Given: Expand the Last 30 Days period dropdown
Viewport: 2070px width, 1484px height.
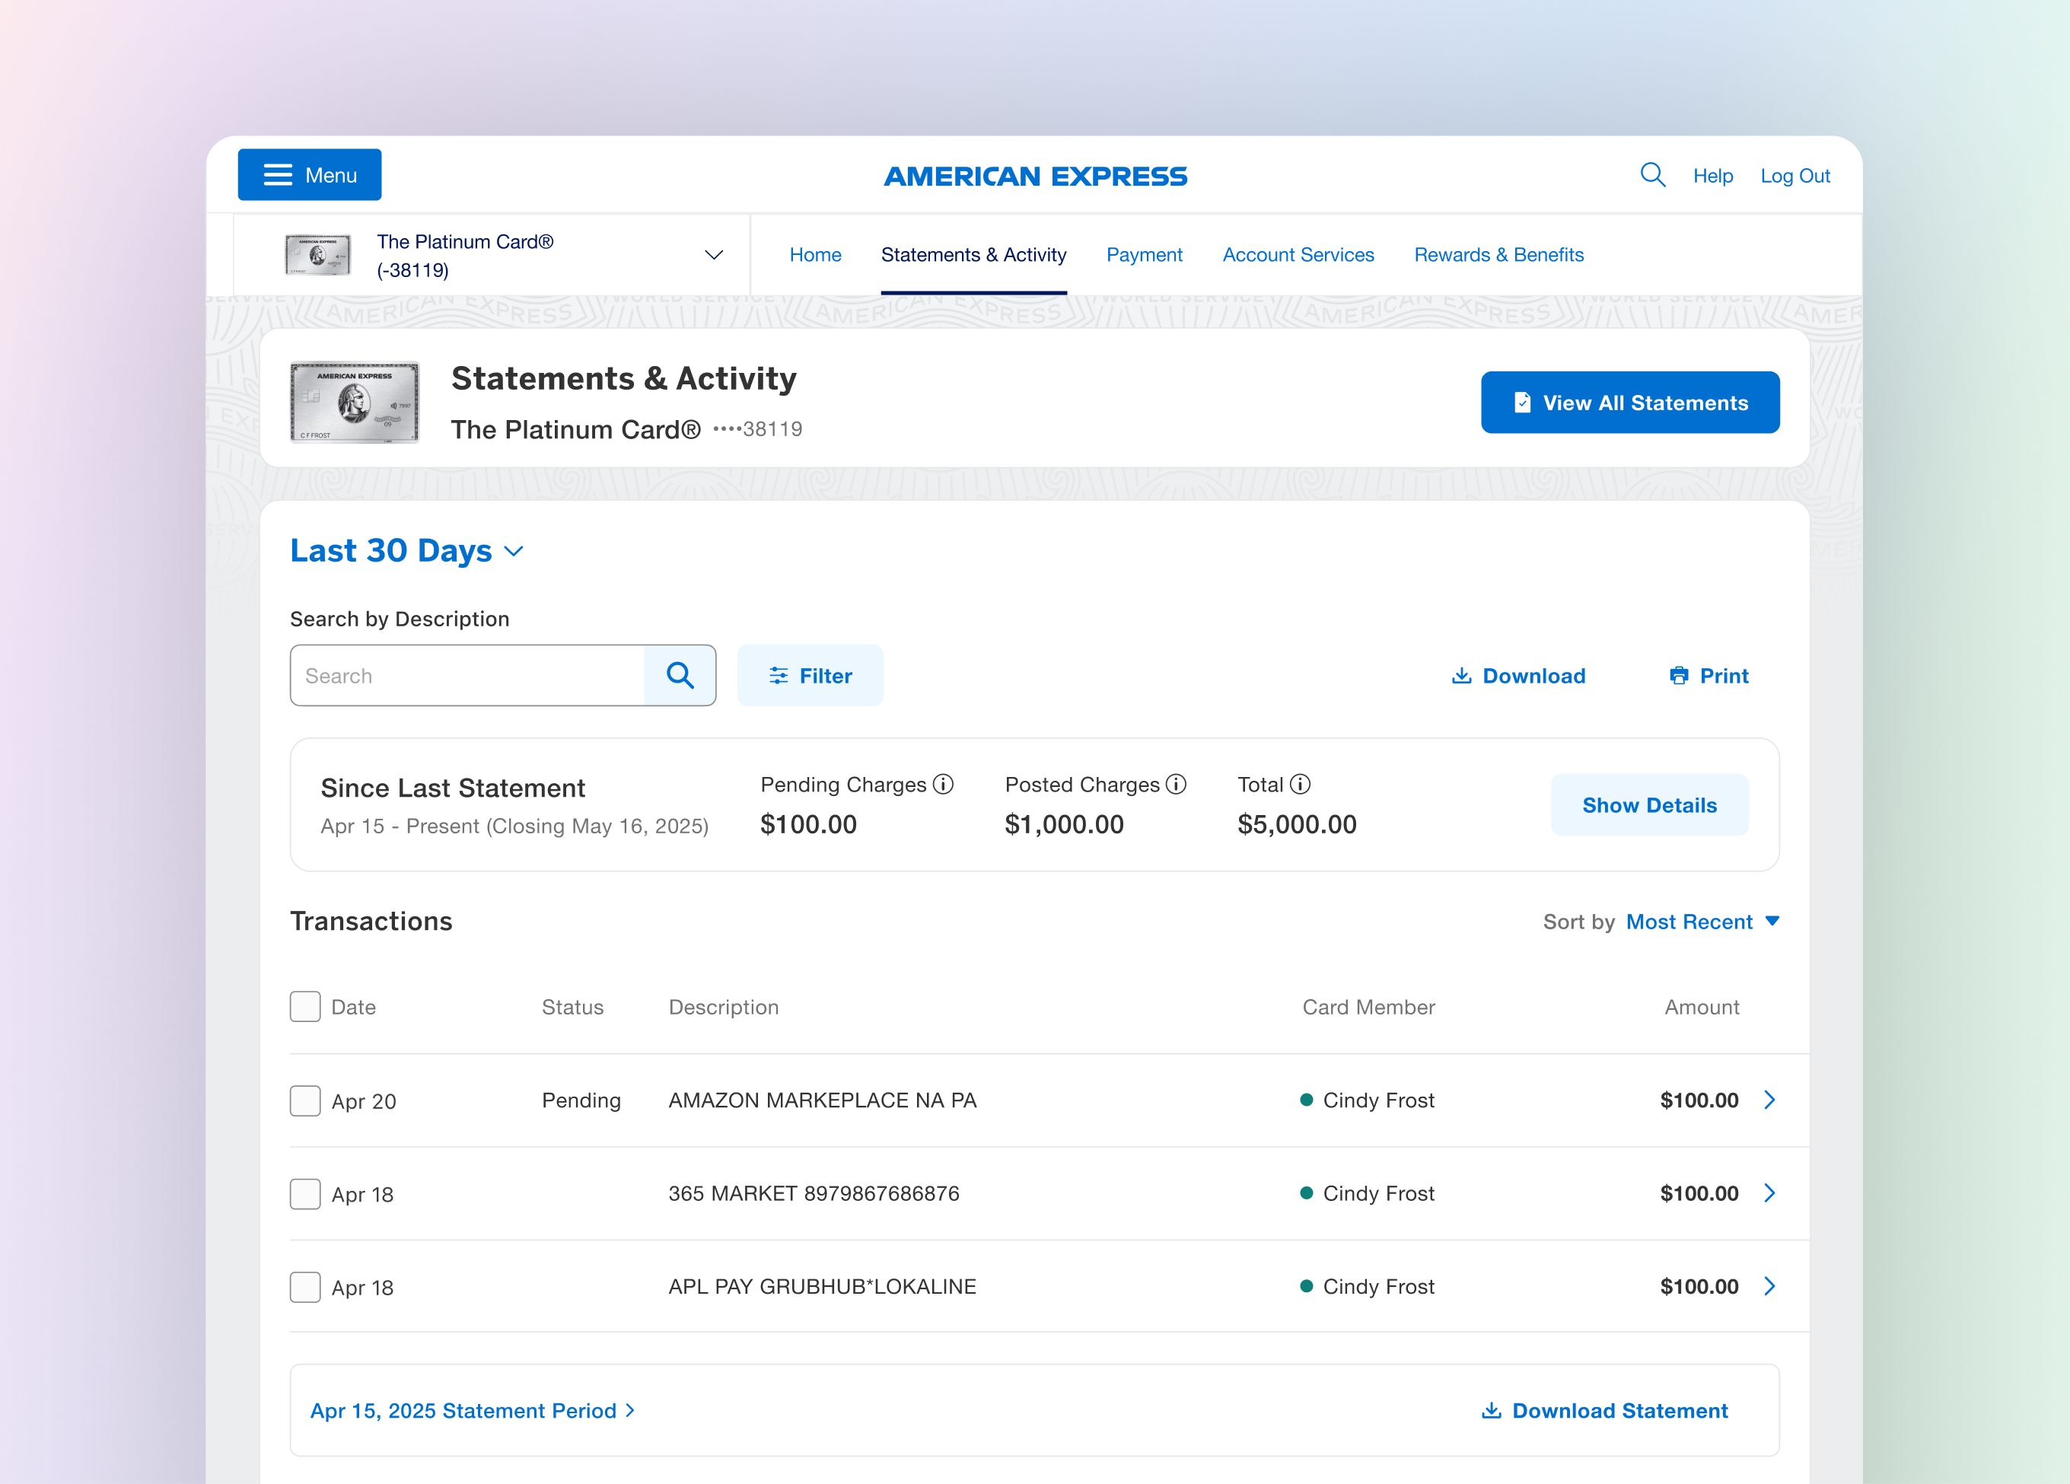Looking at the screenshot, I should [407, 550].
